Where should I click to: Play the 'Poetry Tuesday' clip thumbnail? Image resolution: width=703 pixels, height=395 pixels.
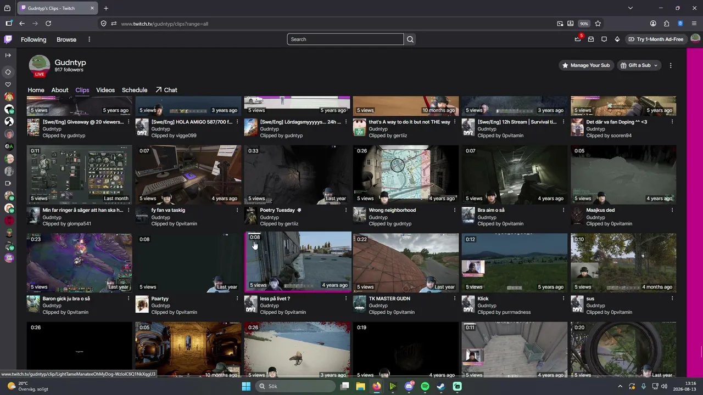(x=298, y=174)
